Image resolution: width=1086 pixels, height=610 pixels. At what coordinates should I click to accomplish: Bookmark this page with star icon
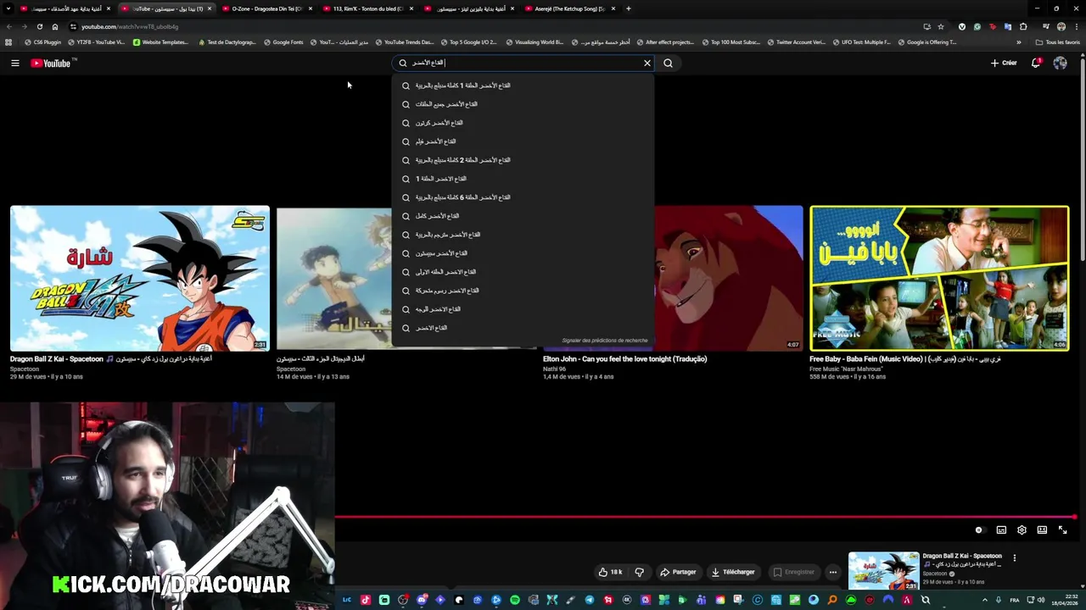[x=941, y=26]
